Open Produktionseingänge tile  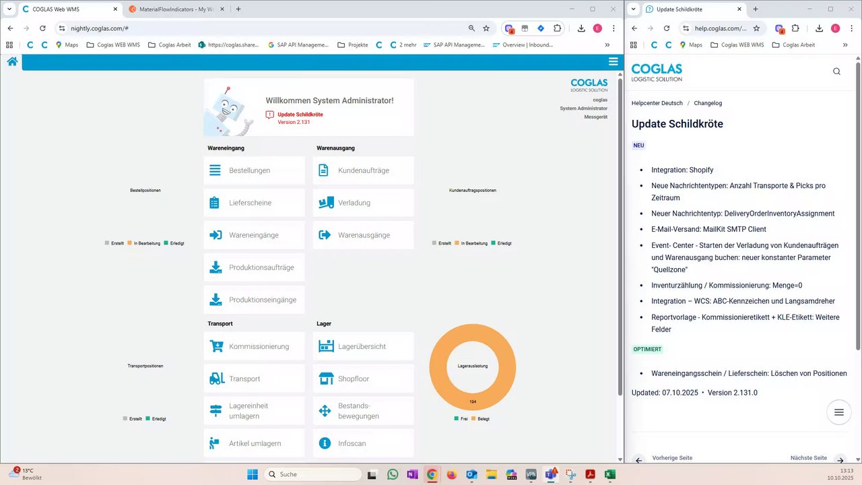254,300
